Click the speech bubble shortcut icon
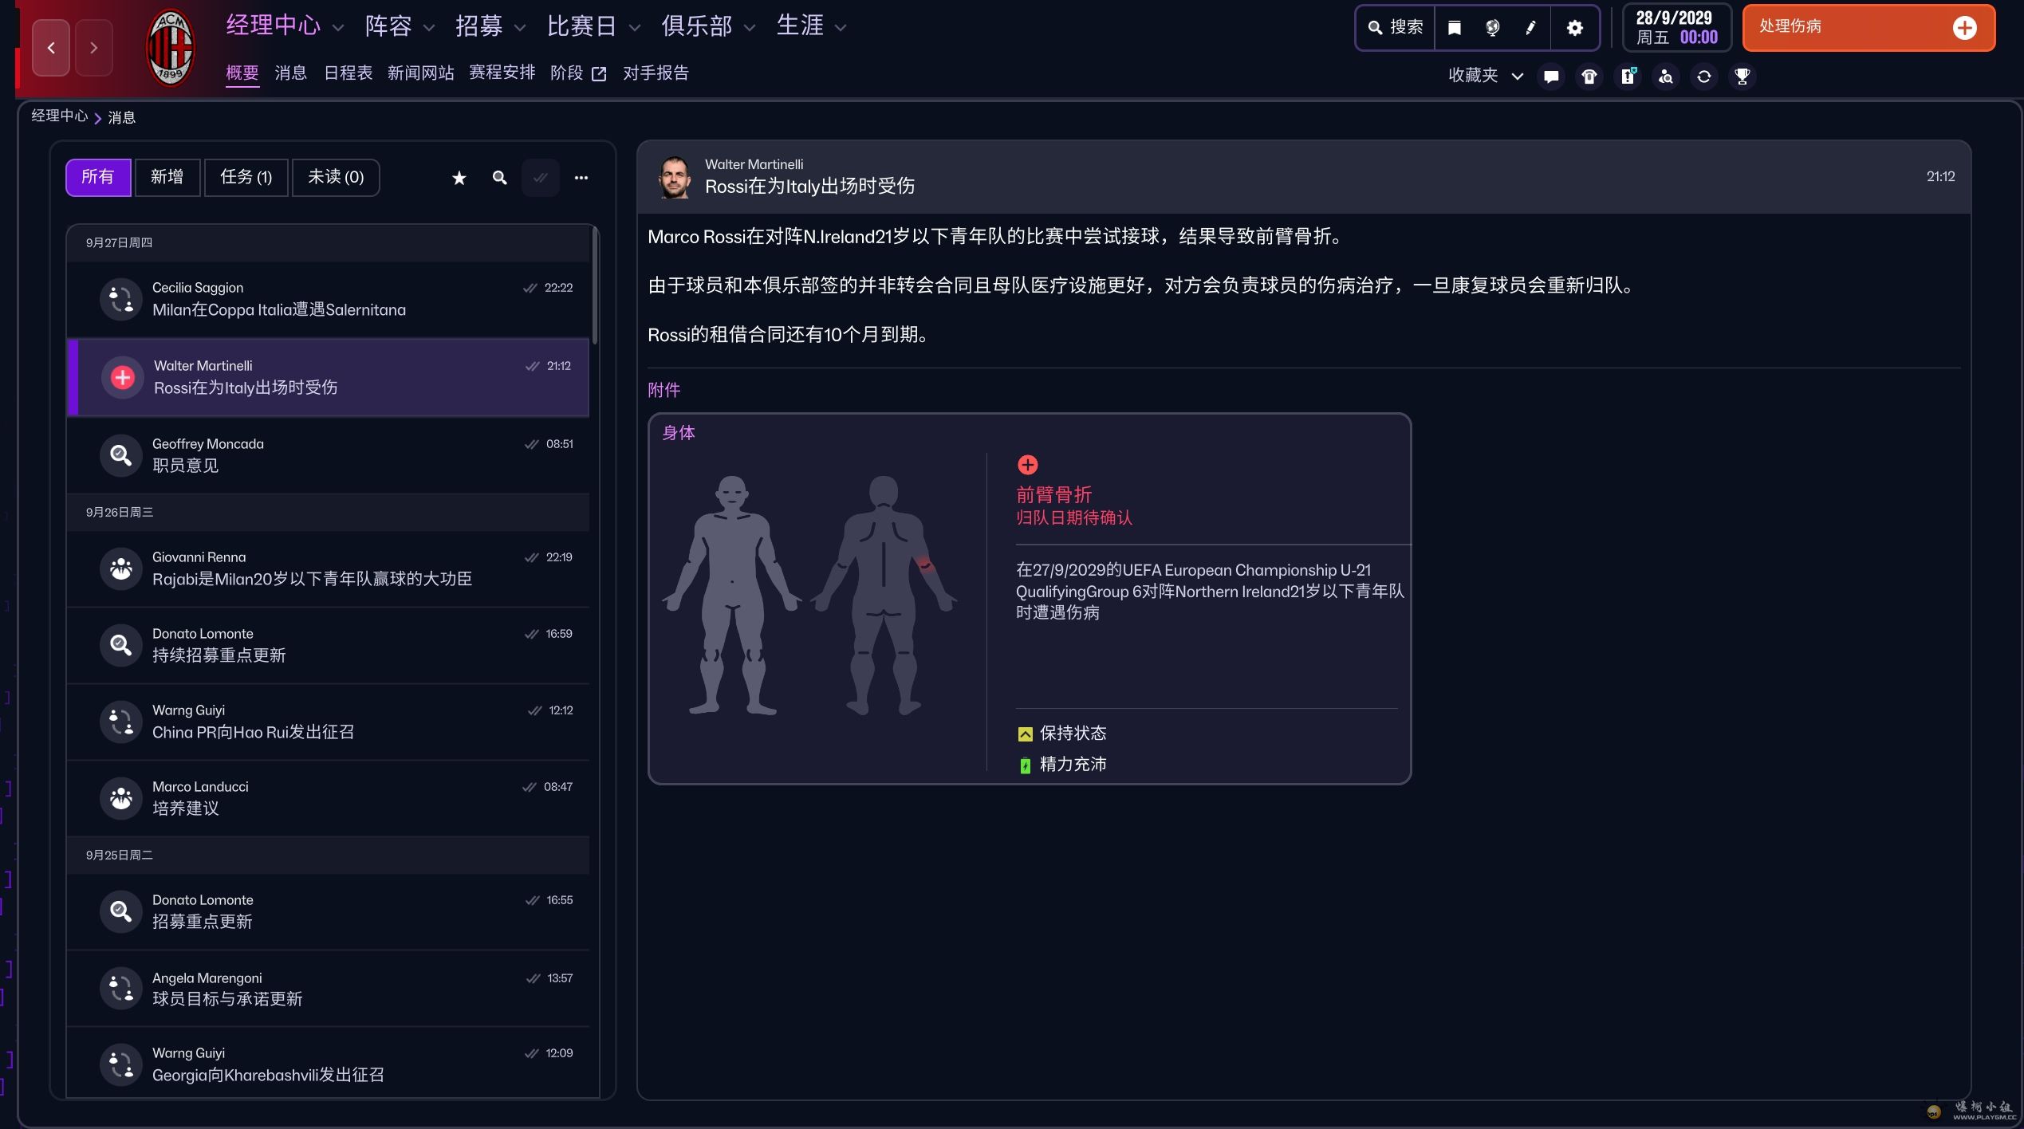 tap(1550, 77)
